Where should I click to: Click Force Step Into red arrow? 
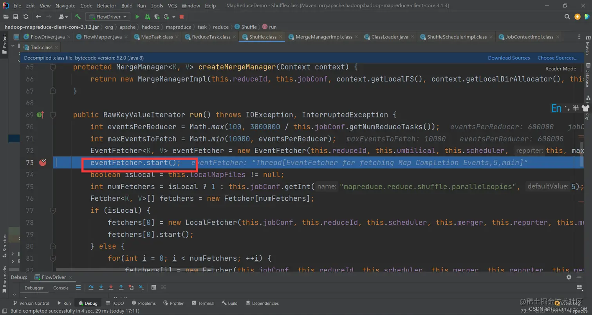click(111, 288)
